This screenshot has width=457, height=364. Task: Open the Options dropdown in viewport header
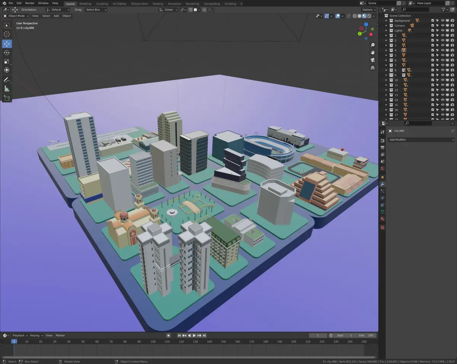click(369, 9)
